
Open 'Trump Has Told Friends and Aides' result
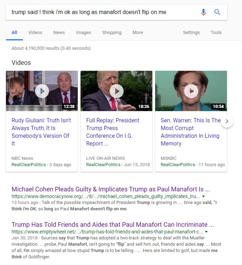click(113, 224)
